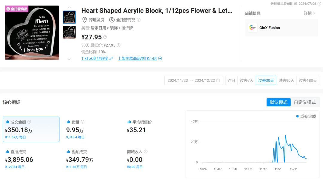This screenshot has width=323, height=180.
Task: Switch to 默认模式 display mode
Action: tap(278, 102)
